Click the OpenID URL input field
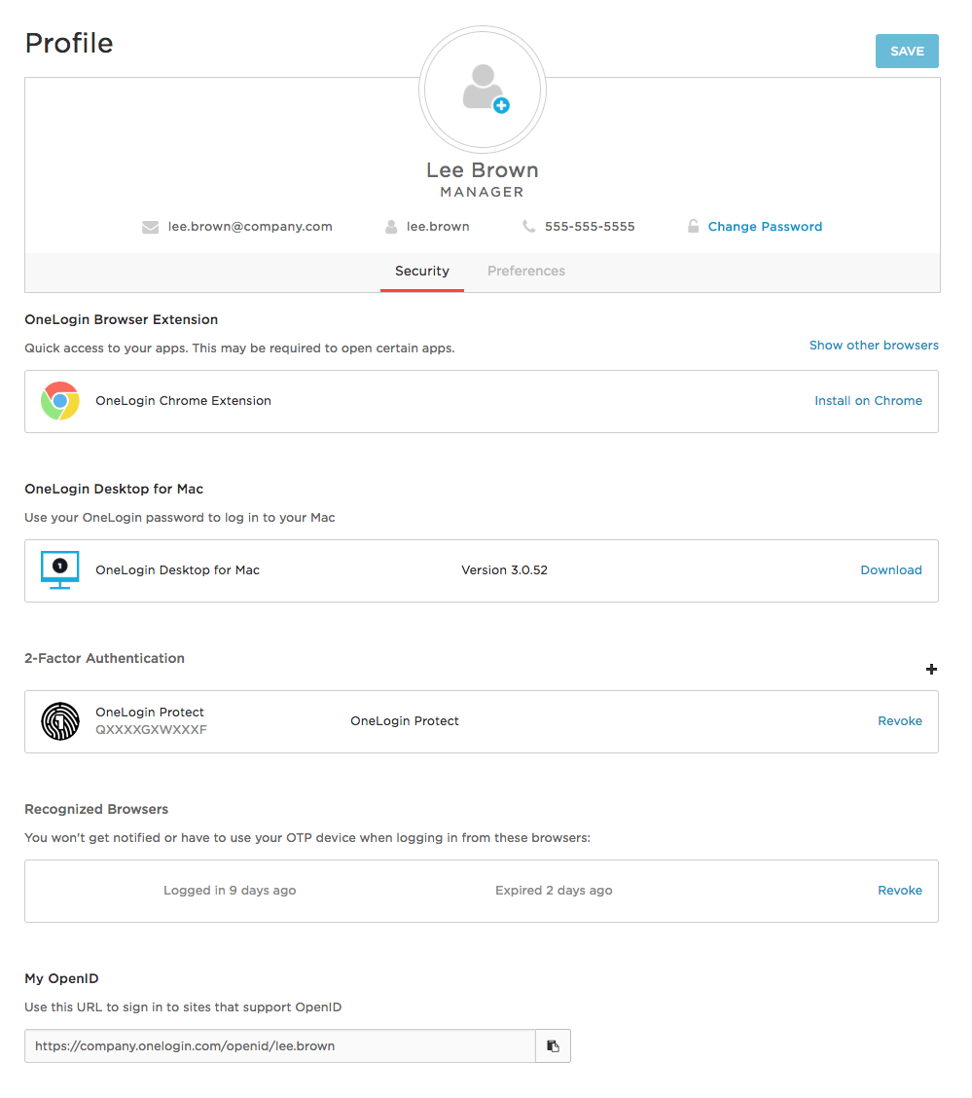The height and width of the screenshot is (1098, 972). (280, 1045)
